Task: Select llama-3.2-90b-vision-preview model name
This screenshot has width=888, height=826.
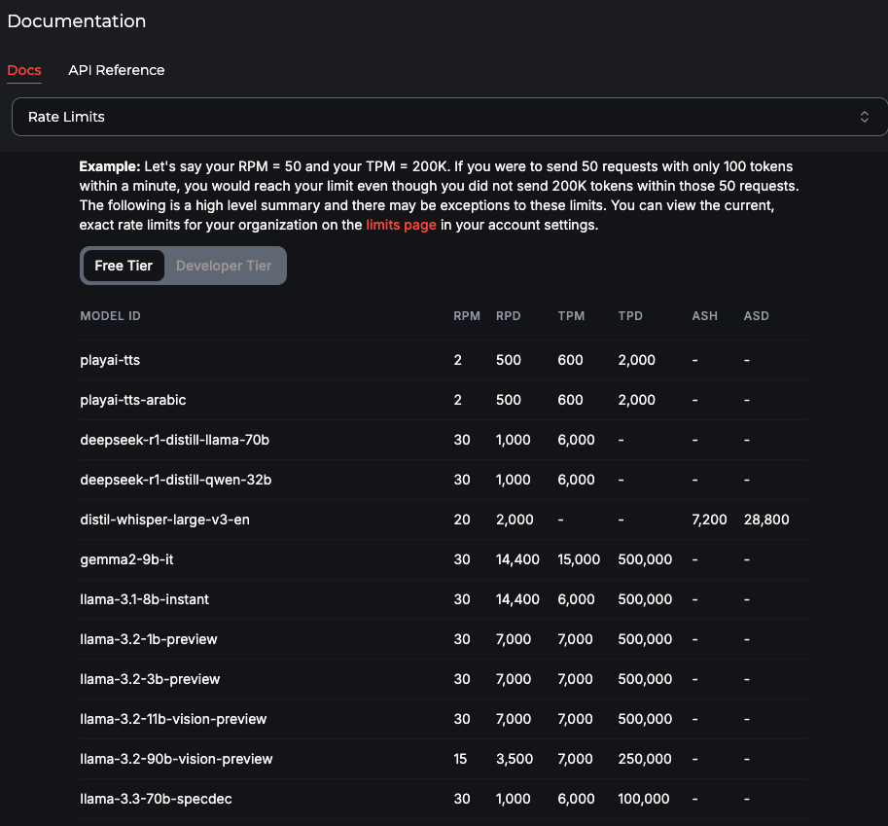Action: (x=176, y=759)
